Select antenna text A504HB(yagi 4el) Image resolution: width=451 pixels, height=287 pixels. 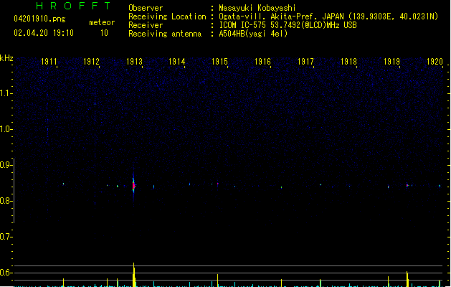point(253,34)
